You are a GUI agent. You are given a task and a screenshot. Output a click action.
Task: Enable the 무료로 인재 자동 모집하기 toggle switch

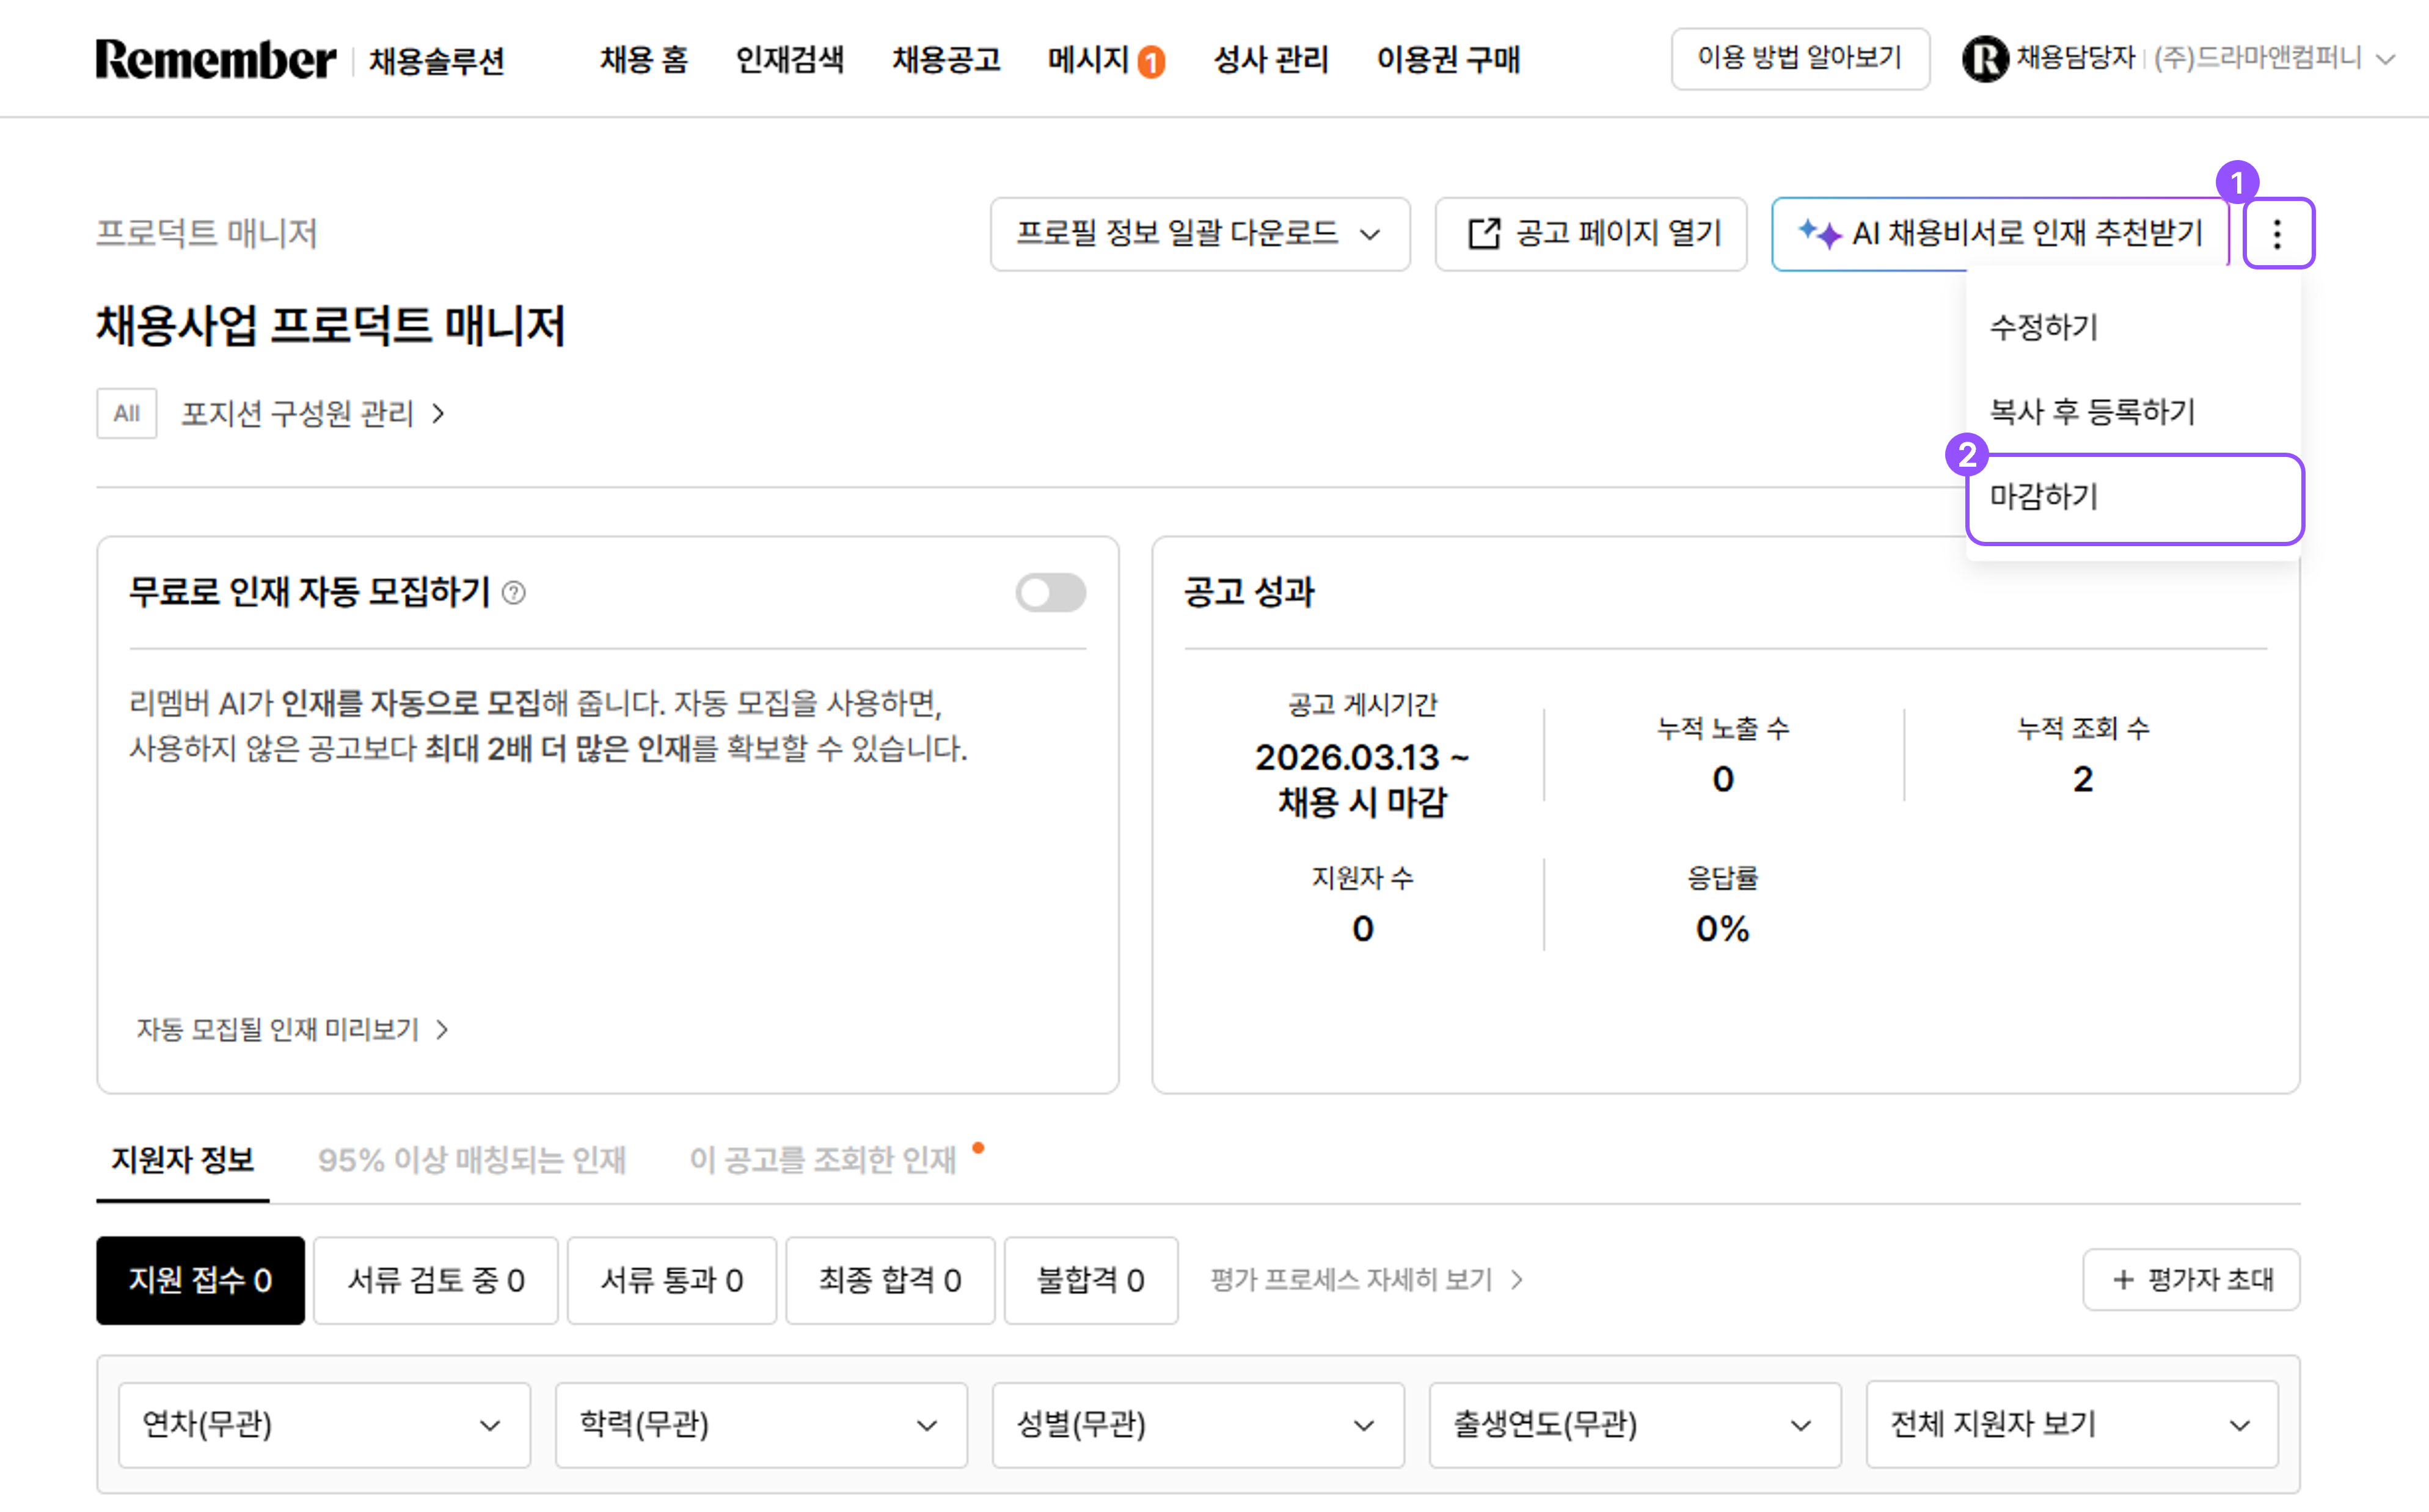click(x=1050, y=592)
